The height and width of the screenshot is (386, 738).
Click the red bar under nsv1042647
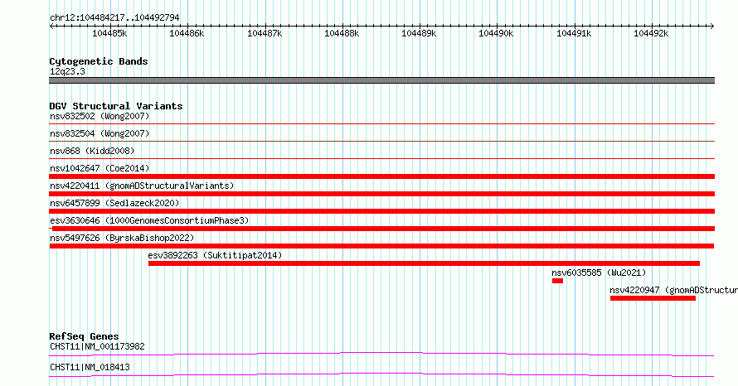(381, 176)
